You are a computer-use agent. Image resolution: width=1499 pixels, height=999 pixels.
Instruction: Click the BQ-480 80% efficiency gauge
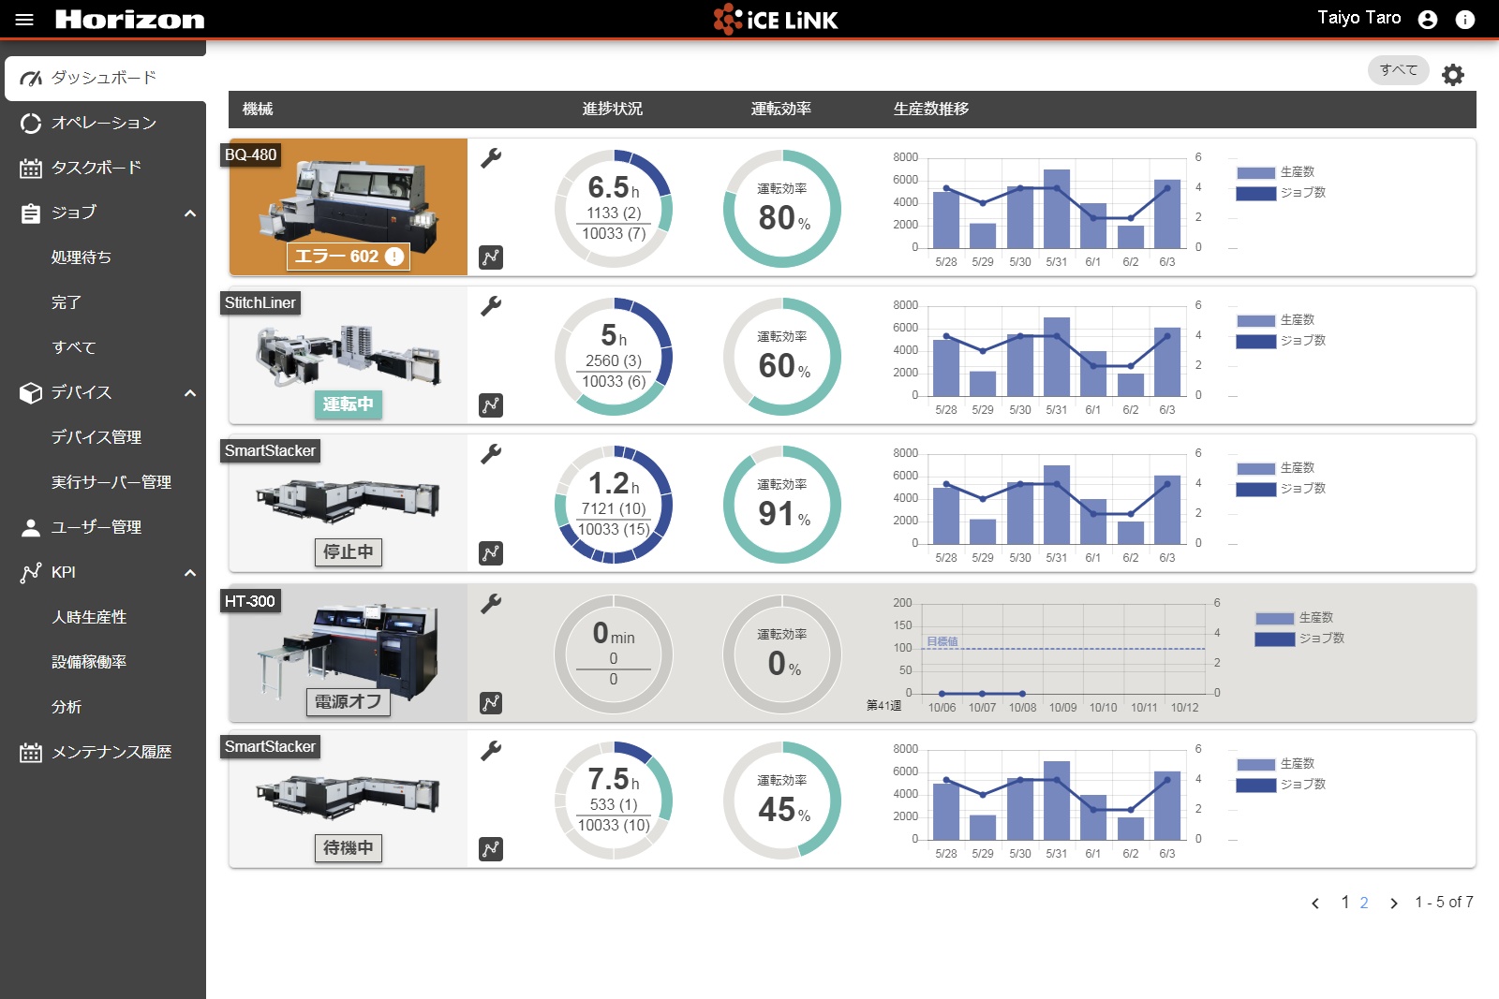pyautogui.click(x=782, y=209)
